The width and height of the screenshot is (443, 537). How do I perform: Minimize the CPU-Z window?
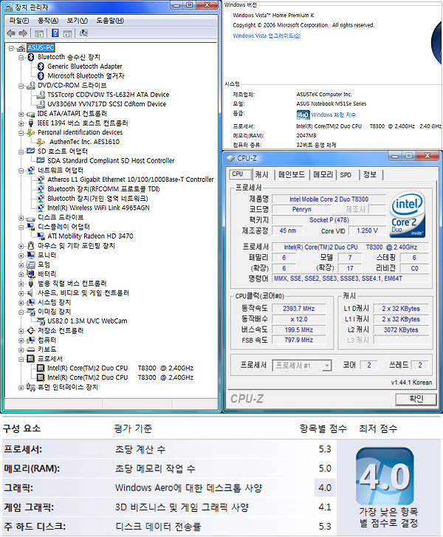pos(396,157)
